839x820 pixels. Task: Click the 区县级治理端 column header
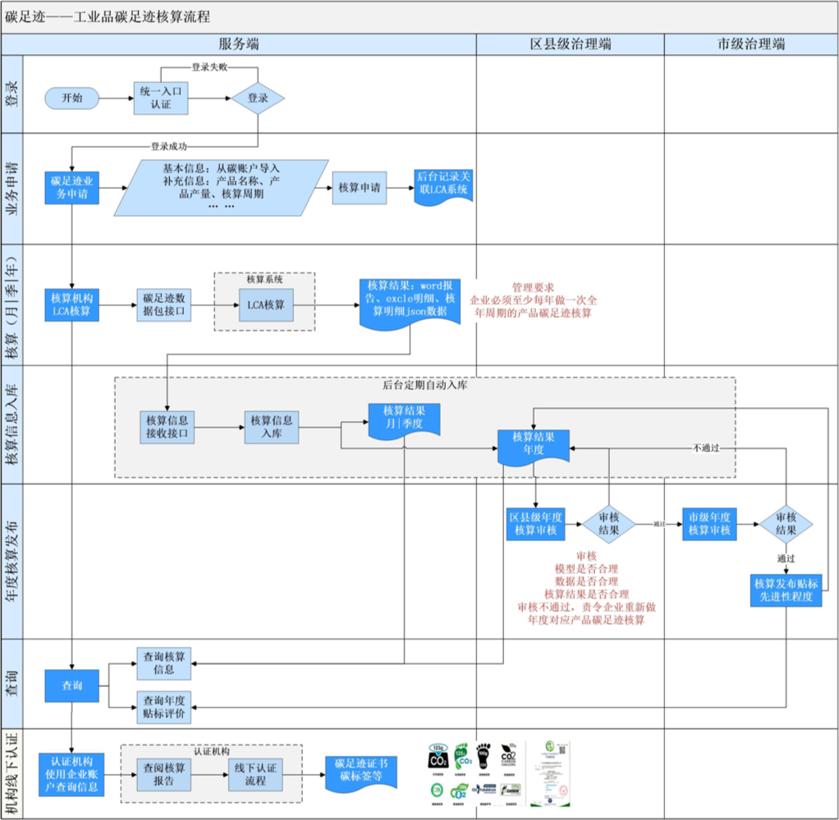[x=571, y=44]
